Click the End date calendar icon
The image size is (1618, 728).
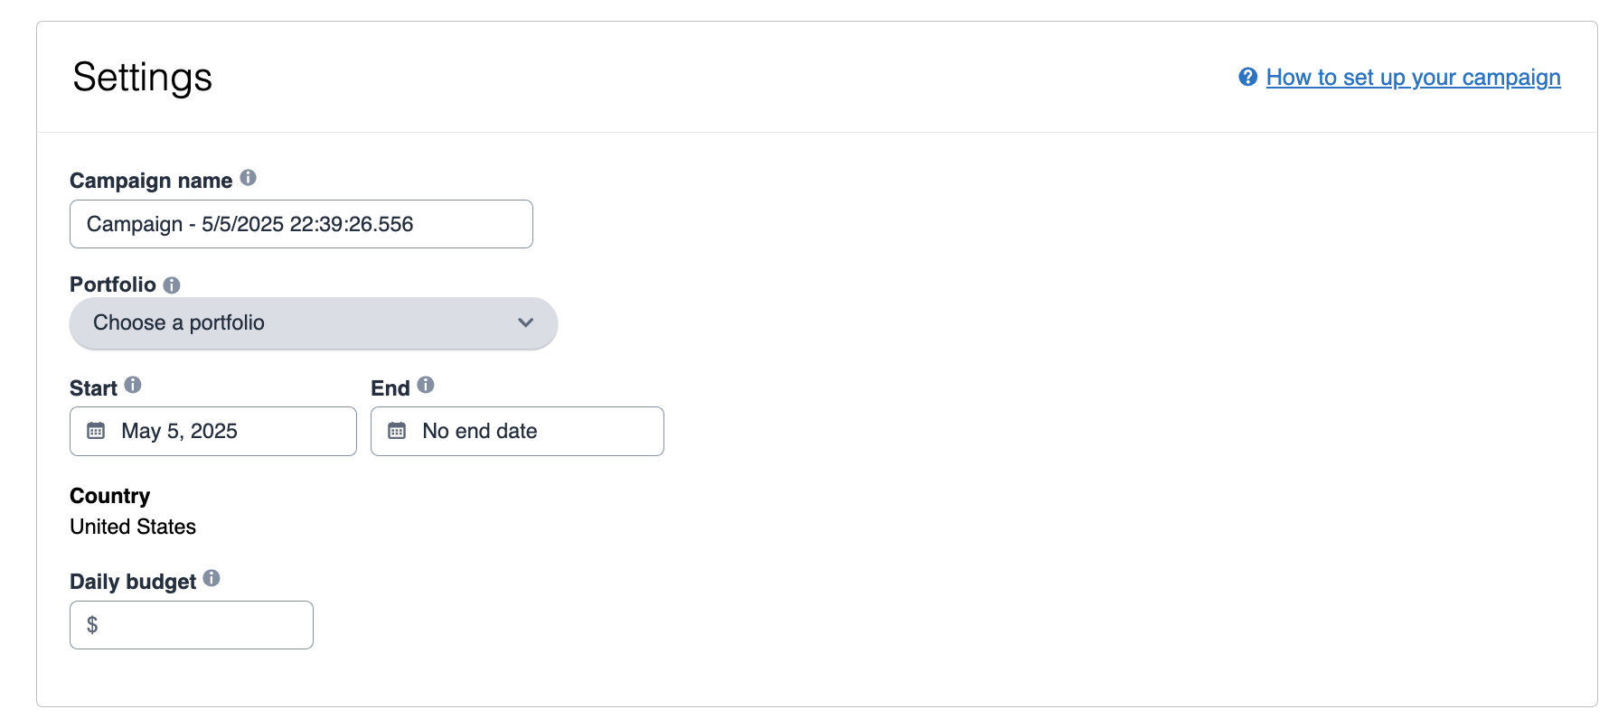point(397,431)
